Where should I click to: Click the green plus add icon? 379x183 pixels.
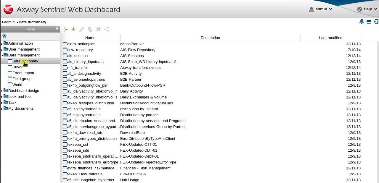[73, 29]
